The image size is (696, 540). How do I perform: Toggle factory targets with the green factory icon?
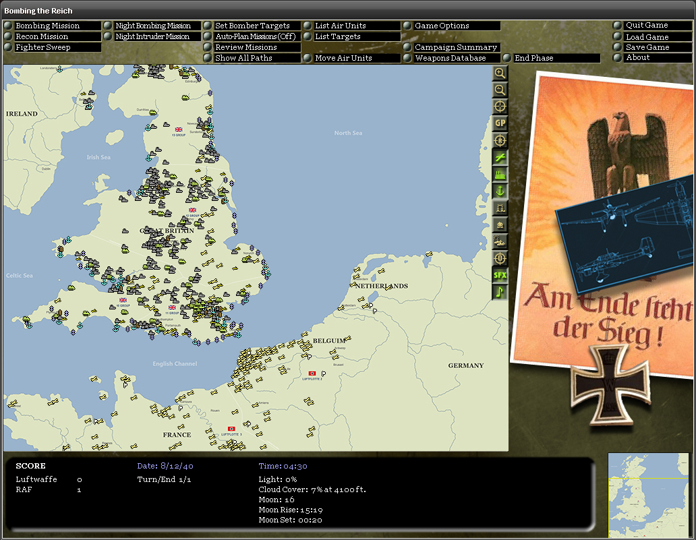pos(500,175)
